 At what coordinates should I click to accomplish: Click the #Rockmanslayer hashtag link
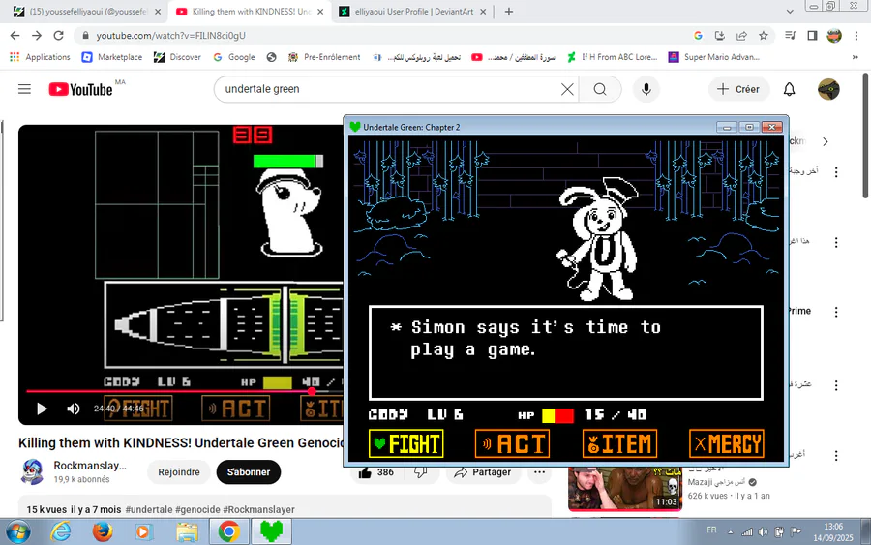258,509
